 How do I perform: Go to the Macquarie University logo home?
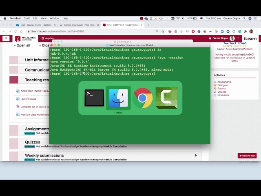pos(25,39)
